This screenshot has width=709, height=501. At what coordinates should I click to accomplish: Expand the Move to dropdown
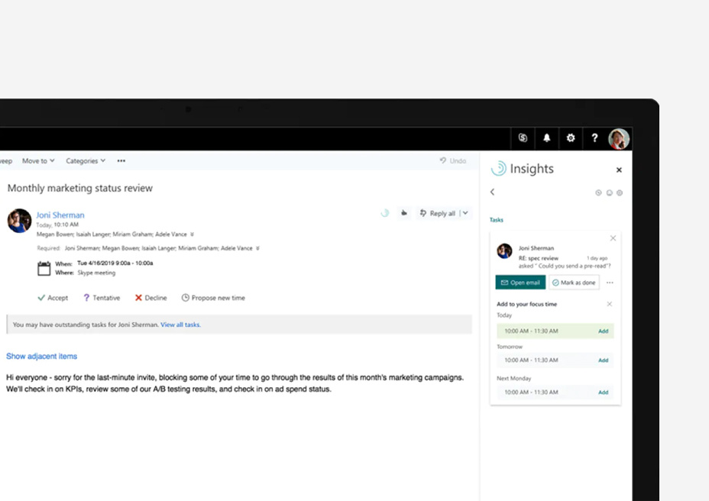point(38,161)
